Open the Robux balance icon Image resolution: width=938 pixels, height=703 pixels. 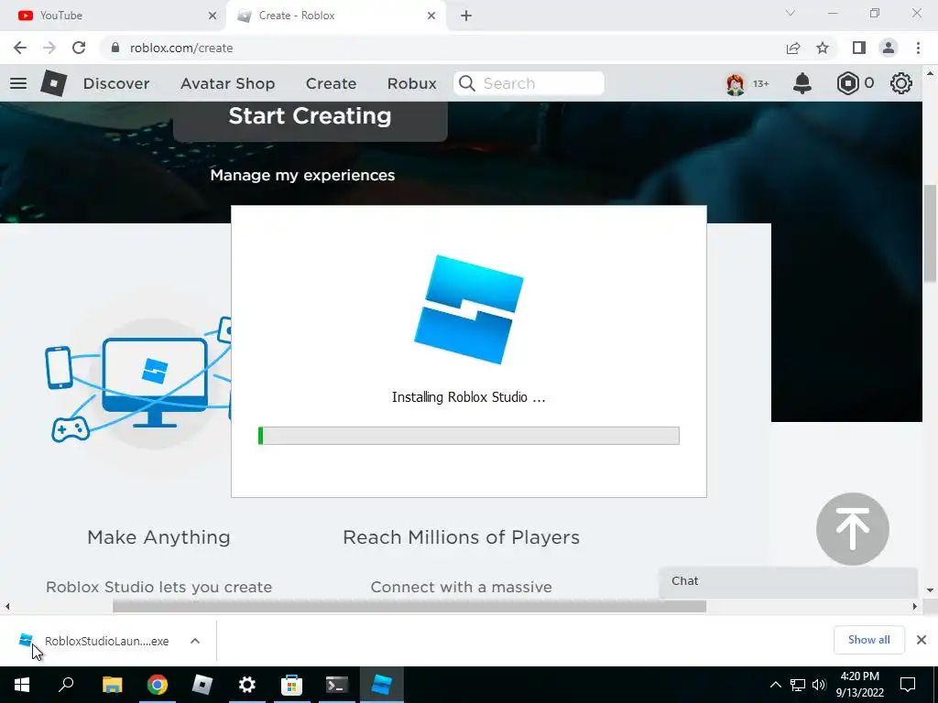click(847, 83)
